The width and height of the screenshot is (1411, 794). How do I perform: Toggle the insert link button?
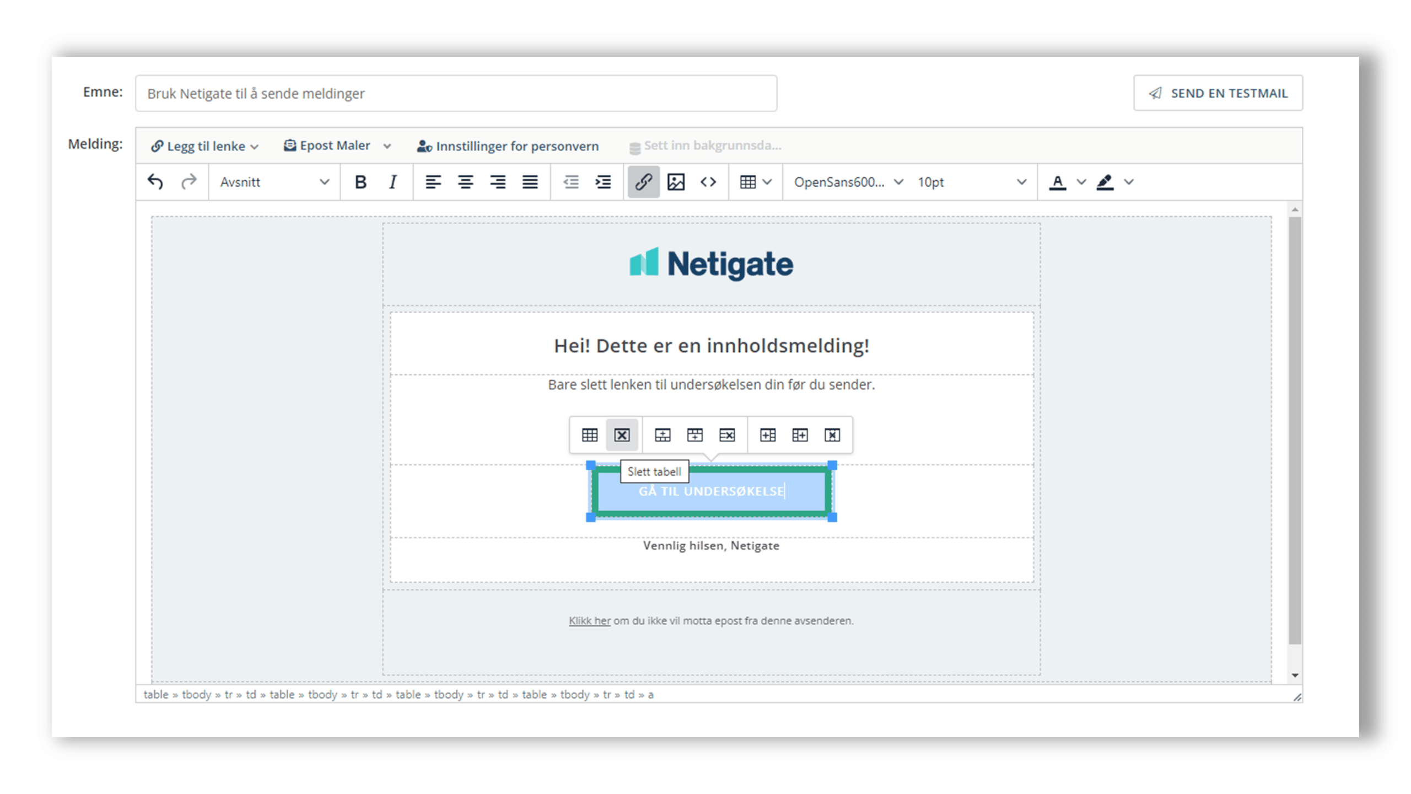[643, 181]
